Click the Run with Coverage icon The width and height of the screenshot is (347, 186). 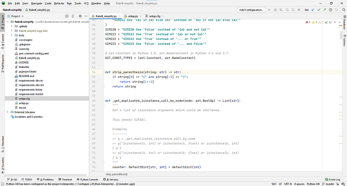[x=281, y=10]
